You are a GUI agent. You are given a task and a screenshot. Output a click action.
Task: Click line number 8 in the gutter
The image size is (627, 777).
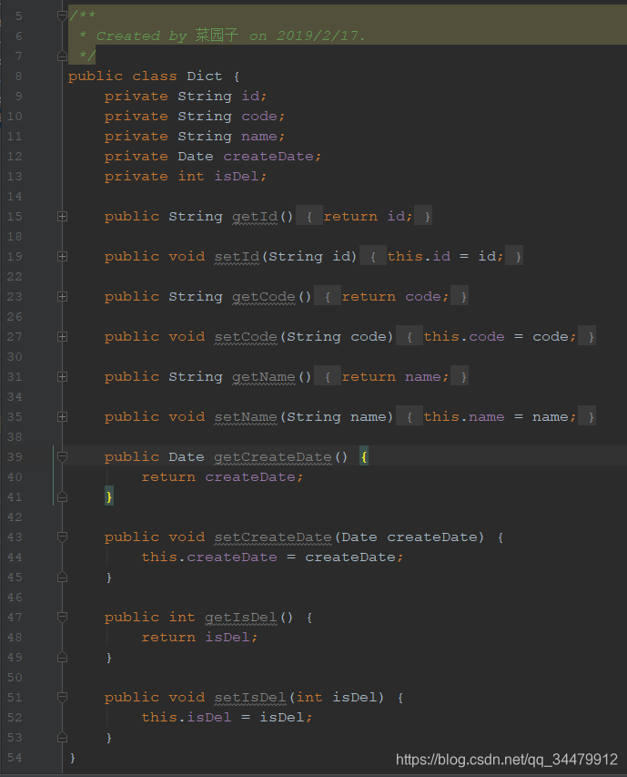point(18,77)
